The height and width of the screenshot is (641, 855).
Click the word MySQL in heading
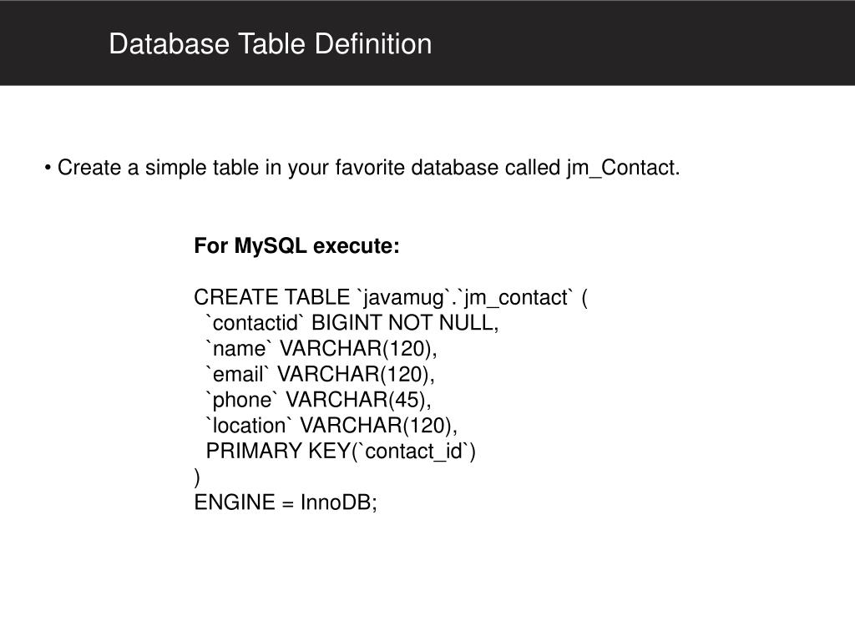[x=271, y=246]
